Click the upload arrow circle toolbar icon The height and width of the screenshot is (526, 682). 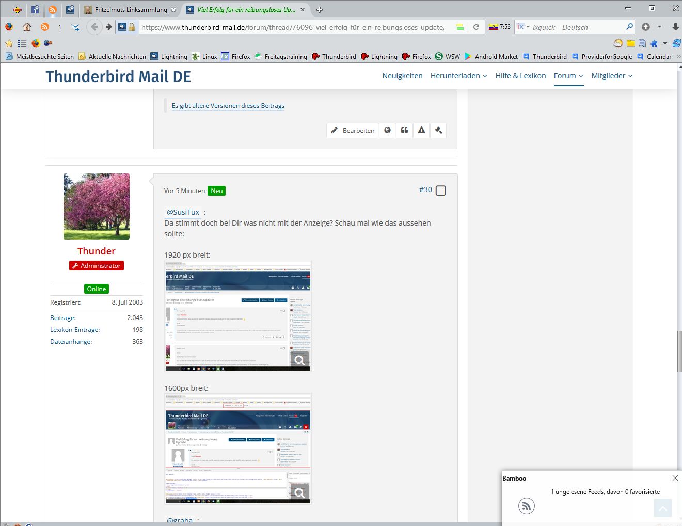(645, 27)
